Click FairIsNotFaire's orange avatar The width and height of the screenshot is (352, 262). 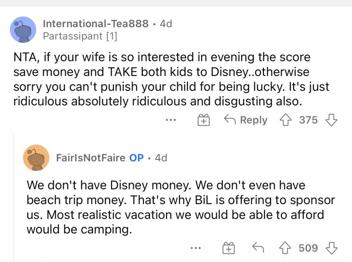tap(36, 157)
